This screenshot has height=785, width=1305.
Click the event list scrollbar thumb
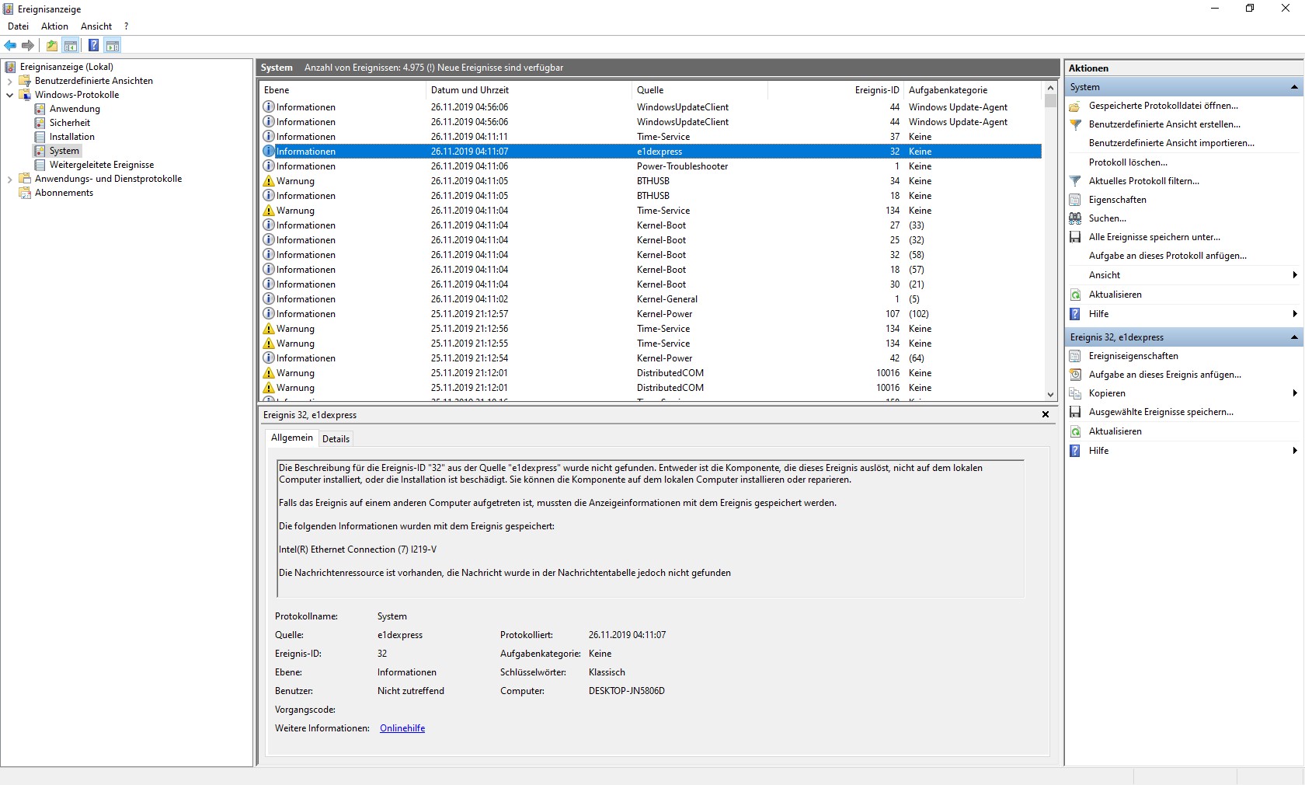click(1050, 101)
